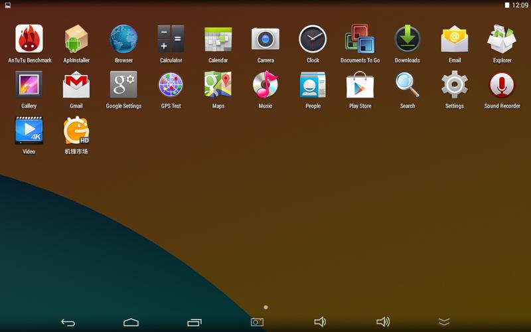Image resolution: width=531 pixels, height=332 pixels.
Task: Hide the navigation bar with double chevron
Action: tap(444, 322)
